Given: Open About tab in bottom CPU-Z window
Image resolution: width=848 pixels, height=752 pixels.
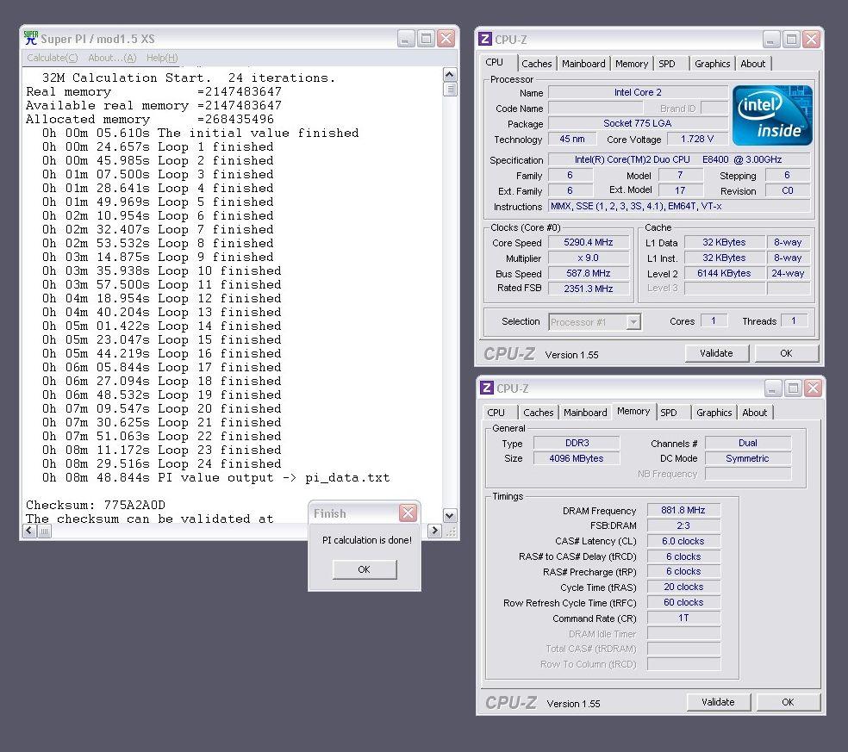Looking at the screenshot, I should click(x=754, y=413).
